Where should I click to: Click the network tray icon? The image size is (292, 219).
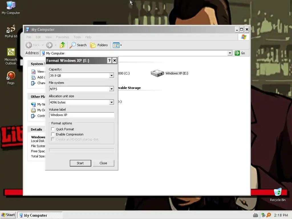tap(263, 215)
